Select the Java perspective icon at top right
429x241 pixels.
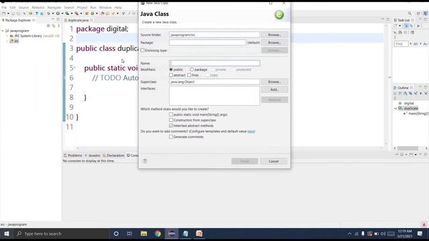pos(425,13)
